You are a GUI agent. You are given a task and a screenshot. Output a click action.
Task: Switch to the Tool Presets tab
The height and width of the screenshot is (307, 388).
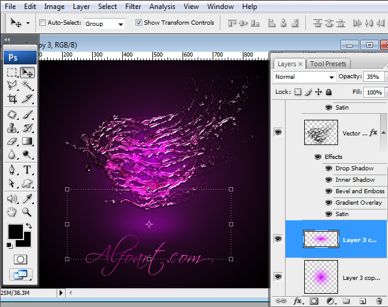point(328,64)
